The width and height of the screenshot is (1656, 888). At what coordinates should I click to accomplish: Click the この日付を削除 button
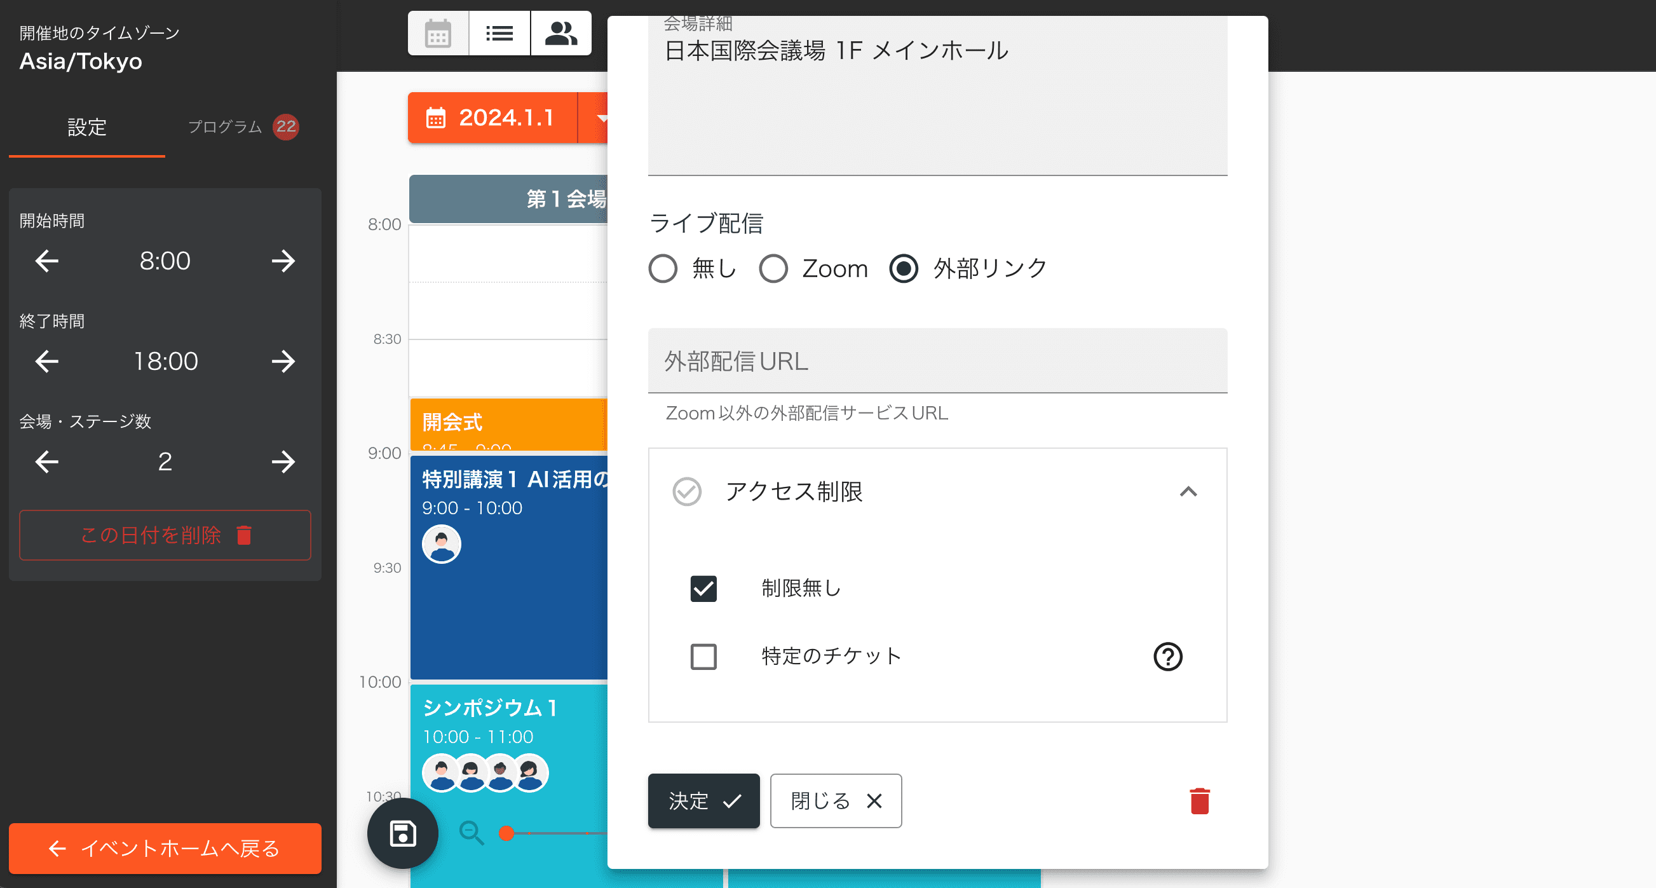pyautogui.click(x=166, y=535)
